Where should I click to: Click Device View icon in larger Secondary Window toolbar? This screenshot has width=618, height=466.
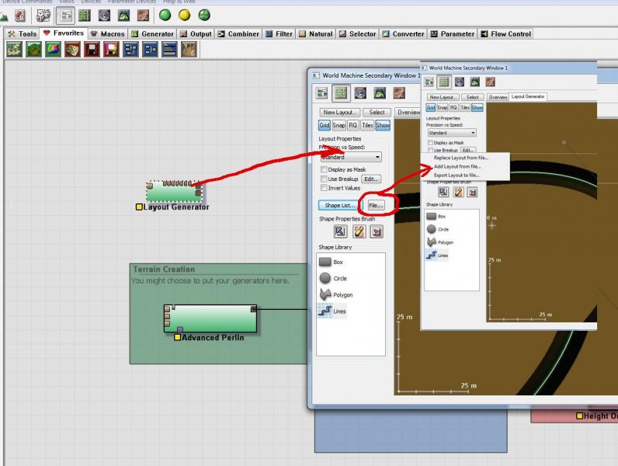tap(322, 93)
